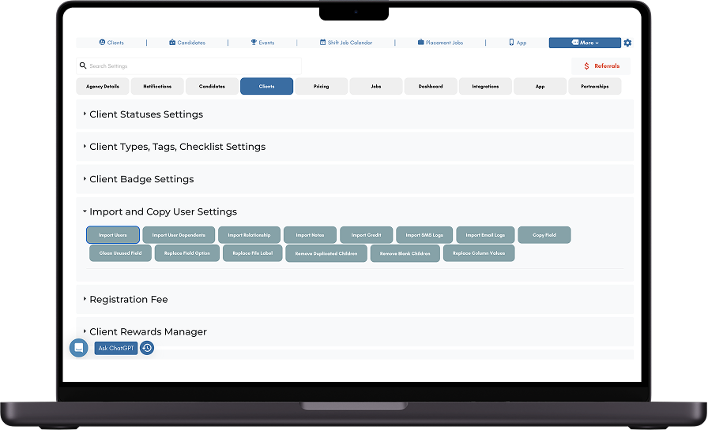This screenshot has height=430, width=708.
Task: Expand Client Types, Tags, Checklist Settings
Action: click(355, 147)
